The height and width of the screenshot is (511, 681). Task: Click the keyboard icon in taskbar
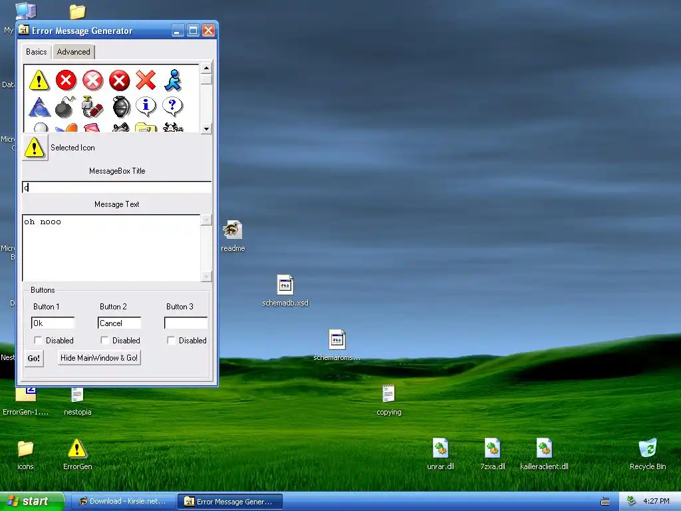(x=605, y=502)
